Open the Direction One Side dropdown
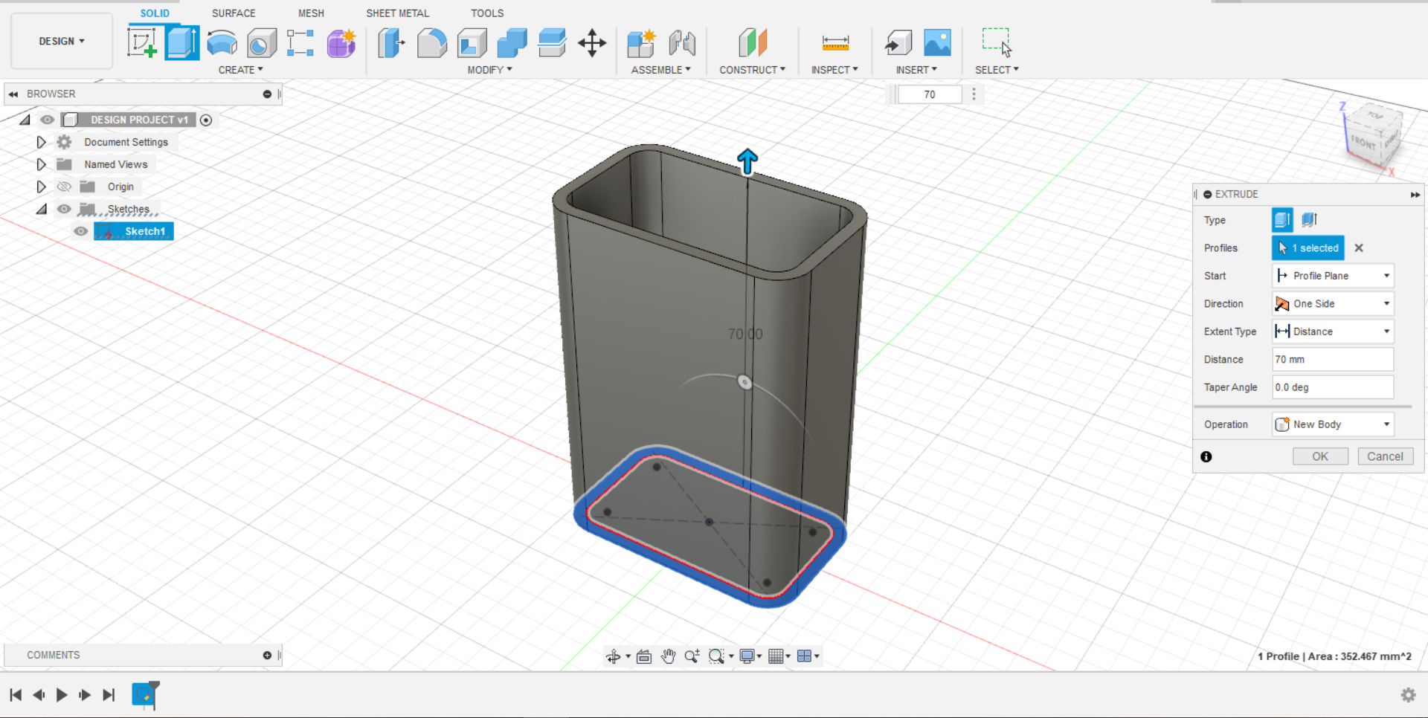This screenshot has width=1428, height=718. coord(1333,304)
